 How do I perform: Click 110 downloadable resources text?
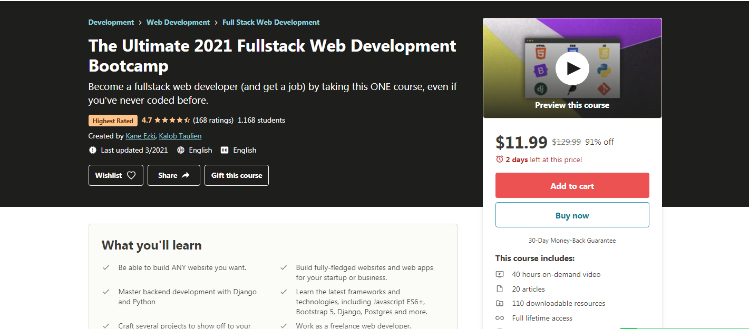[x=558, y=303]
